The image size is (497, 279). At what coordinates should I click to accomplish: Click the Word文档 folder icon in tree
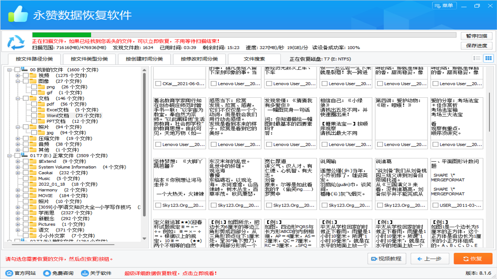pyautogui.click(x=42, y=115)
